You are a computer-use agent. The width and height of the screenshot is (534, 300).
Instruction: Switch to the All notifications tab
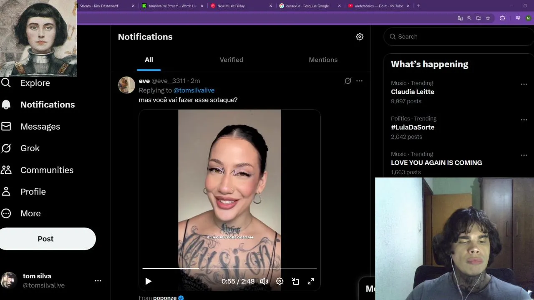click(149, 60)
